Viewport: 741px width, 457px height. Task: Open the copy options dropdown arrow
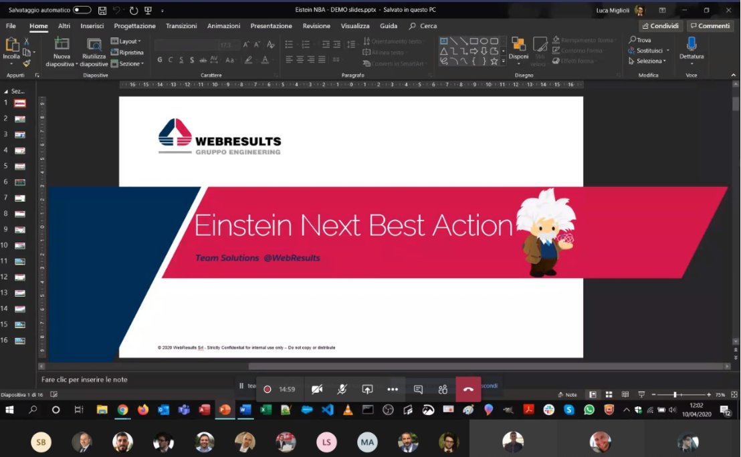tap(34, 52)
